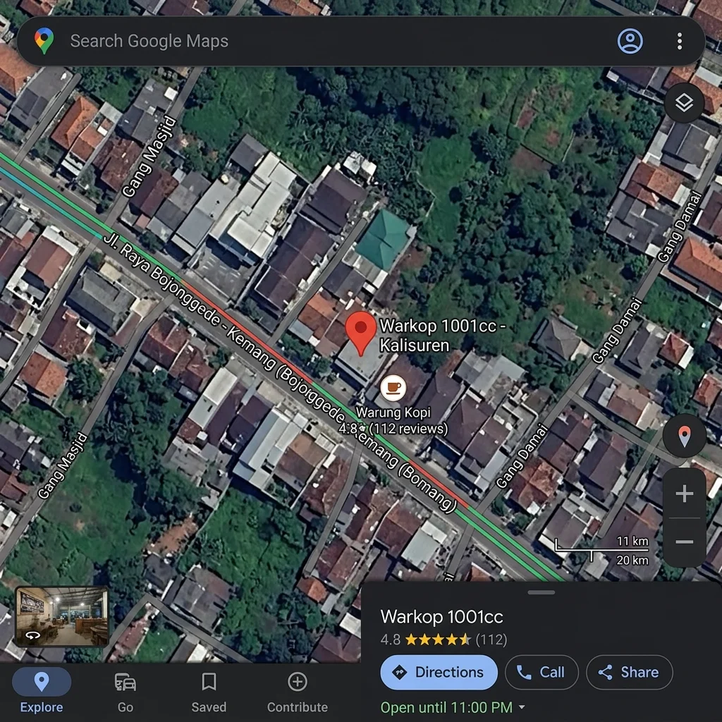Switch to the Contribute tab
722x722 pixels.
(298, 692)
